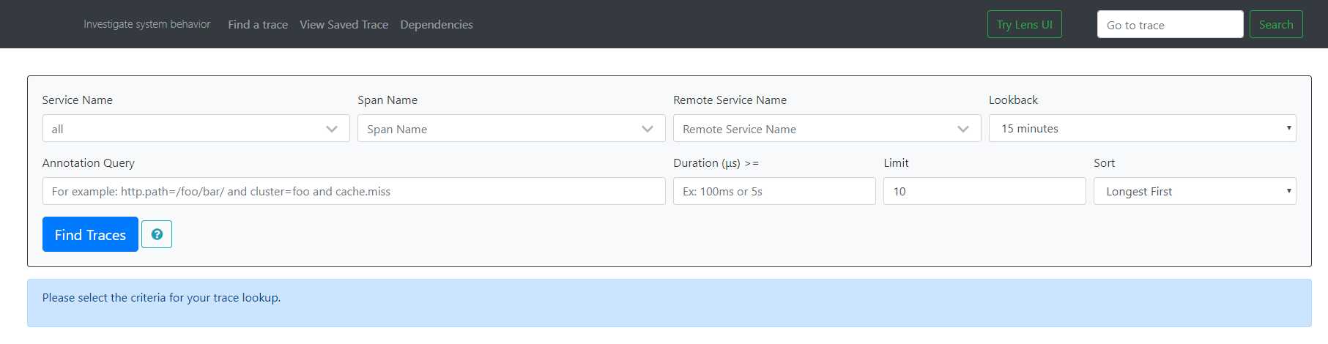Click the Find Traces button

pyautogui.click(x=90, y=234)
